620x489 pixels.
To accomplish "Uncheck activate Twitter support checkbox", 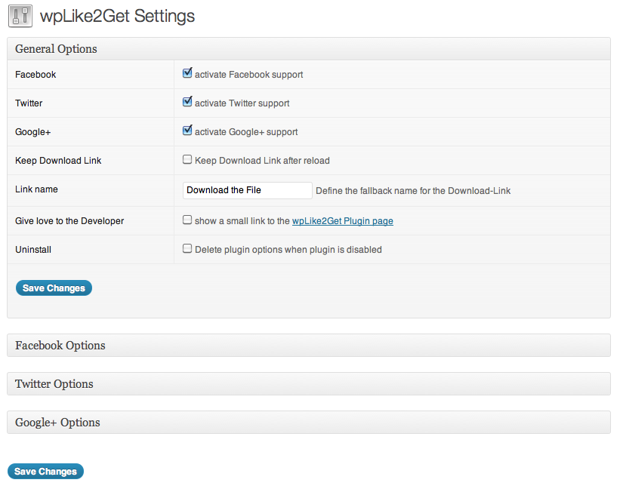I will click(x=187, y=102).
